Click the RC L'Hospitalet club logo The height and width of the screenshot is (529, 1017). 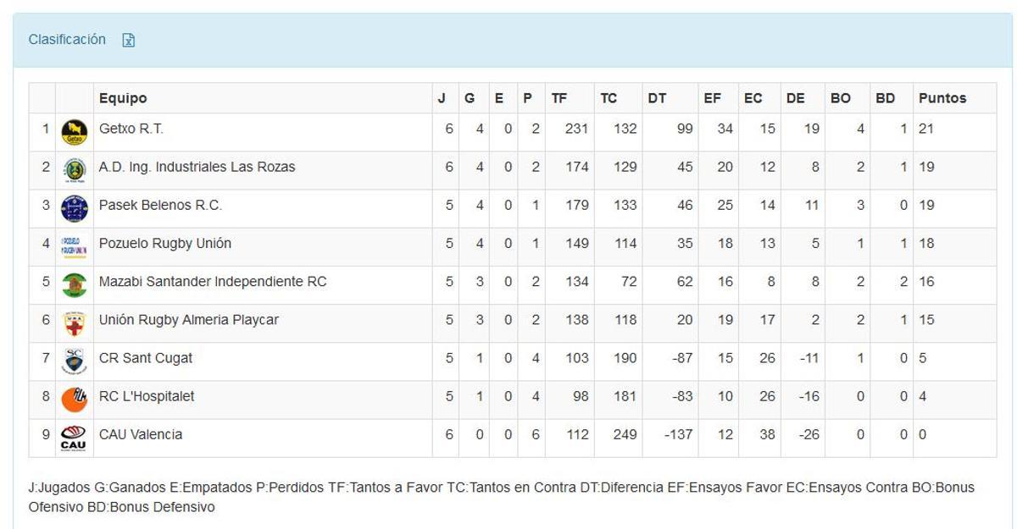(73, 395)
